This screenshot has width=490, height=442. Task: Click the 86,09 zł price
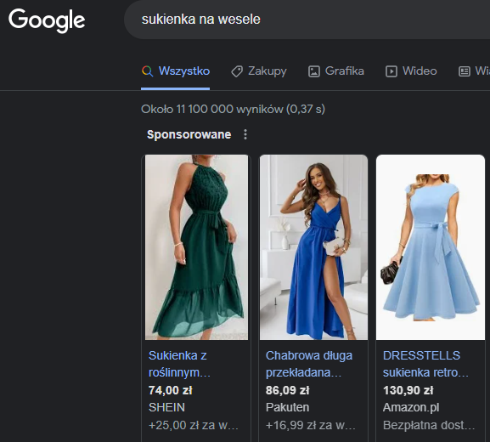click(288, 390)
